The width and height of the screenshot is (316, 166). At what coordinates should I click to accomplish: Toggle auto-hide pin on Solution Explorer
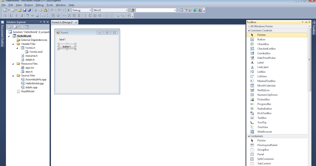coord(44,22)
